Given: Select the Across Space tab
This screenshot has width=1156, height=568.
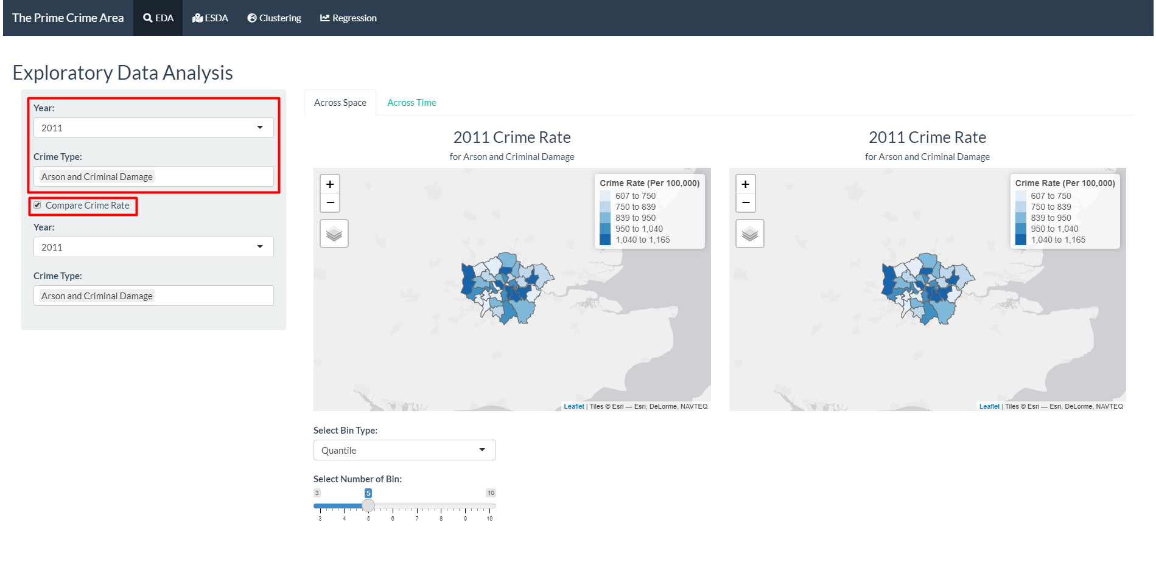Looking at the screenshot, I should (340, 103).
